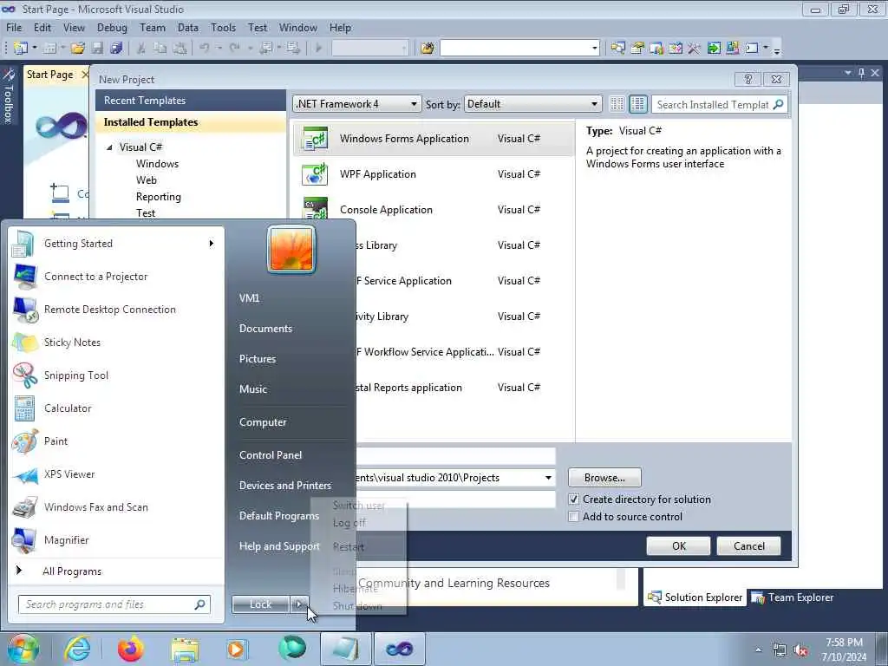
Task: Click arrow next to Lock button
Action: click(x=299, y=604)
